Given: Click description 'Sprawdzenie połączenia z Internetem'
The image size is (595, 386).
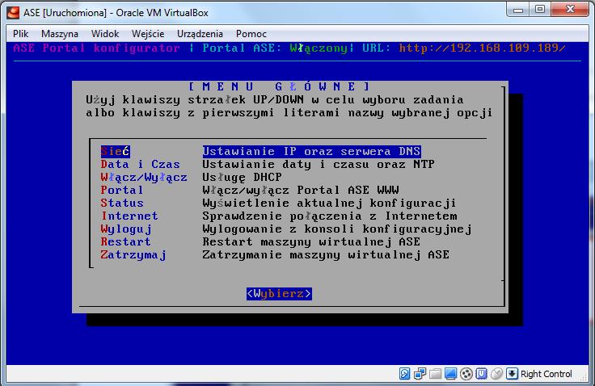Looking at the screenshot, I should (330, 216).
